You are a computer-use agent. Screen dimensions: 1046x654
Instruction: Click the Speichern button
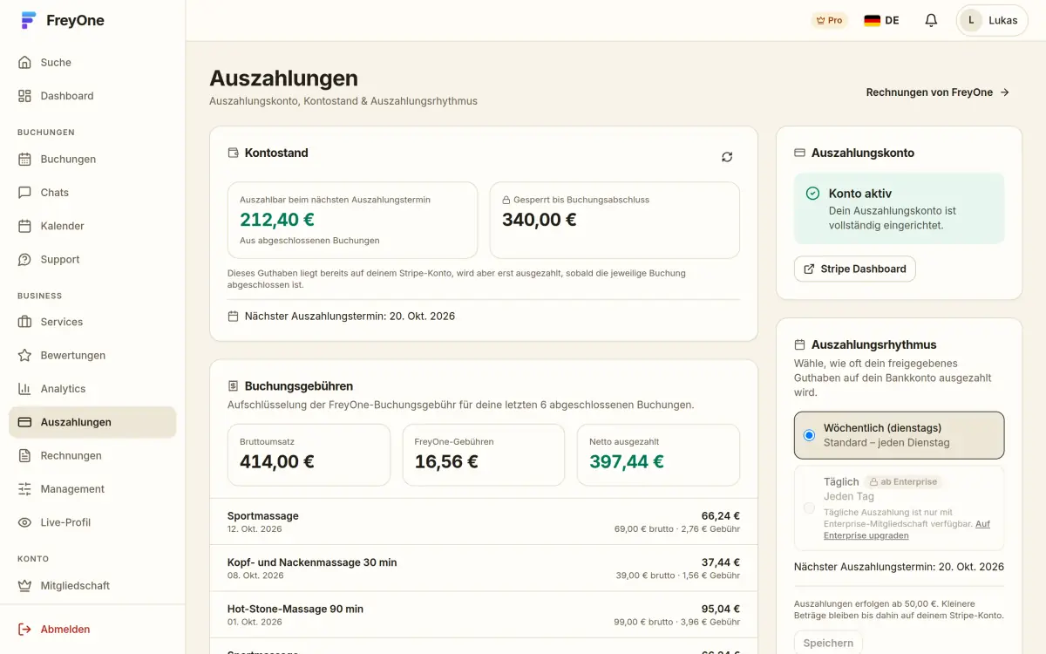828,643
